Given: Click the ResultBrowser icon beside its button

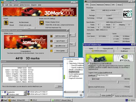Looking at the screenshot, I should click(51, 46).
